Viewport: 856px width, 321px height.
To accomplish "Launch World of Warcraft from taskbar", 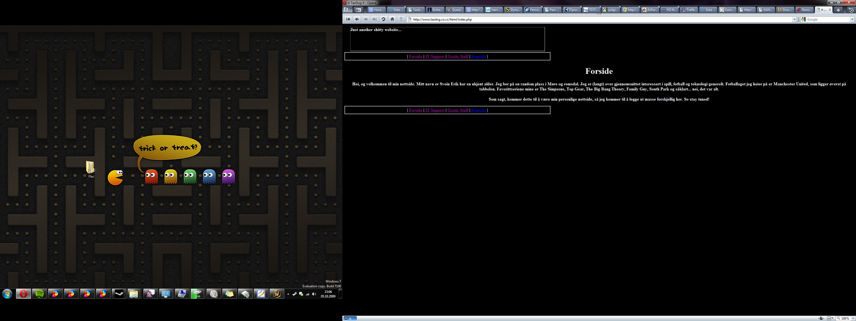I will (277, 294).
